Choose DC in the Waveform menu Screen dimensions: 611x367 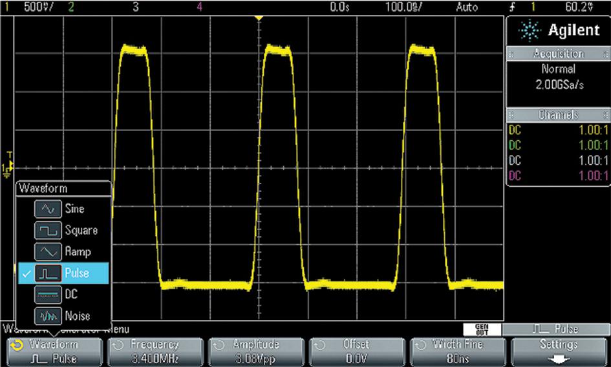[63, 295]
